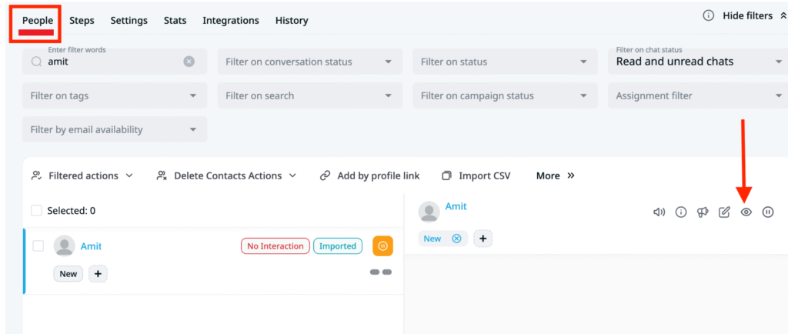Click the speaker icon in Amit's panel
The height and width of the screenshot is (334, 788).
click(x=659, y=212)
